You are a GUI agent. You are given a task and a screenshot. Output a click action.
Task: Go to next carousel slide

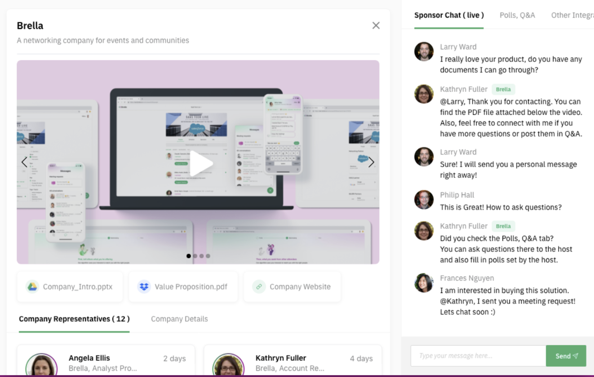tap(371, 162)
